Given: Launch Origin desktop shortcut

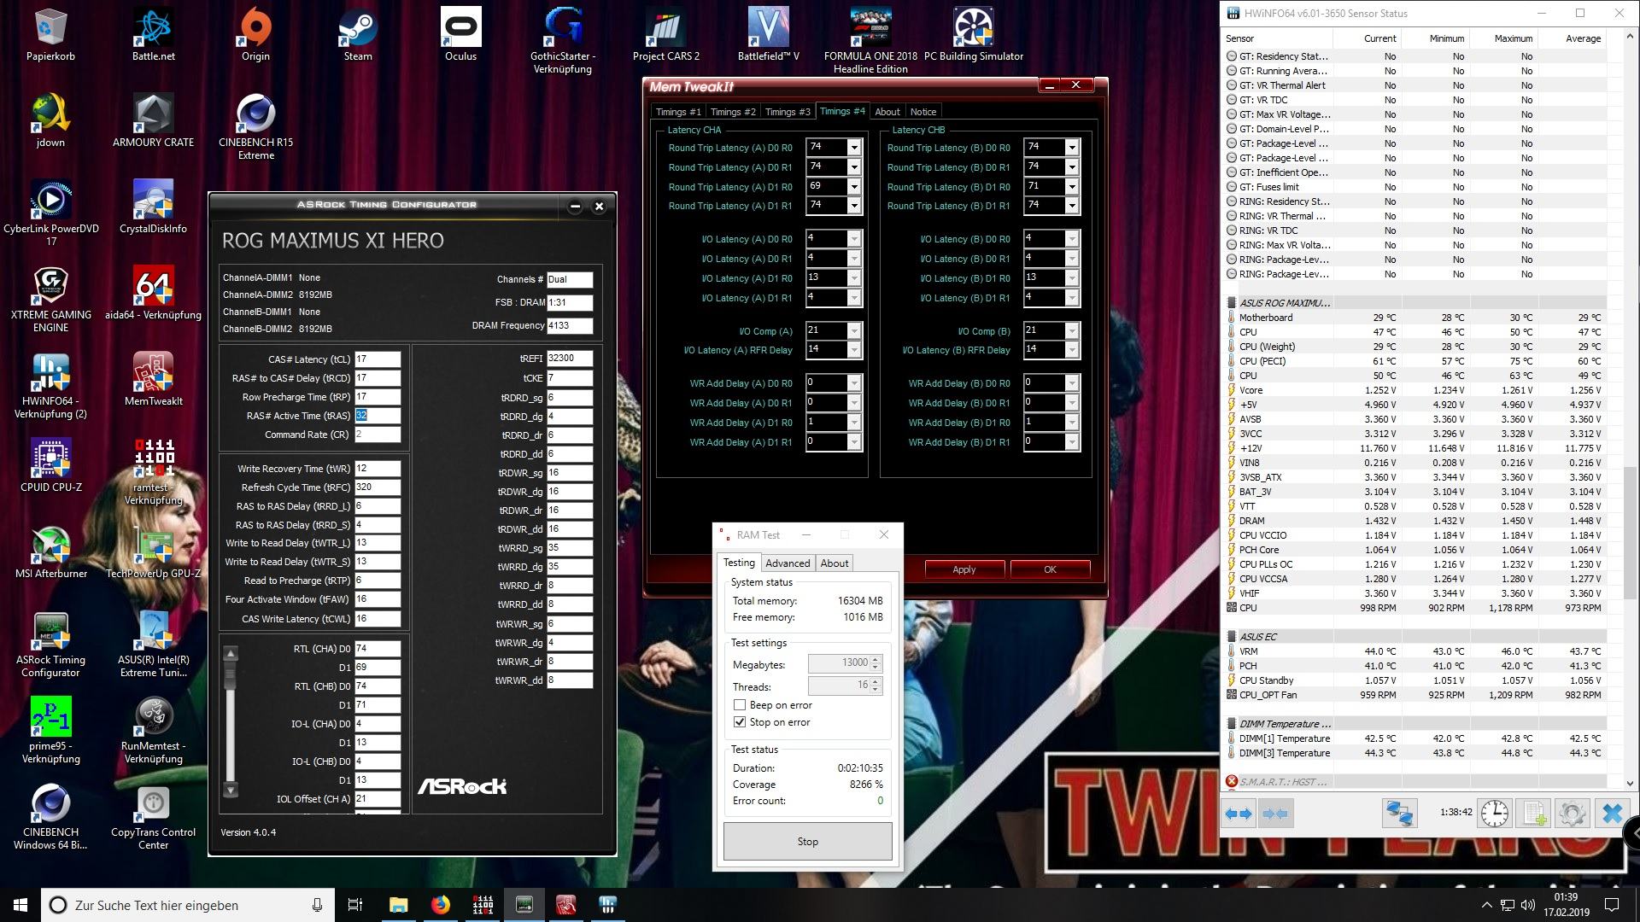Looking at the screenshot, I should [x=255, y=36].
